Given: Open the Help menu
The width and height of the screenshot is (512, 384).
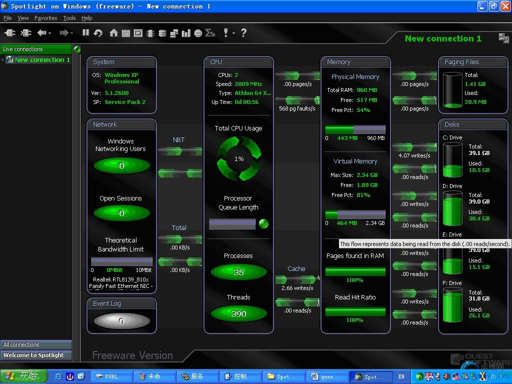Looking at the screenshot, I should click(87, 18).
